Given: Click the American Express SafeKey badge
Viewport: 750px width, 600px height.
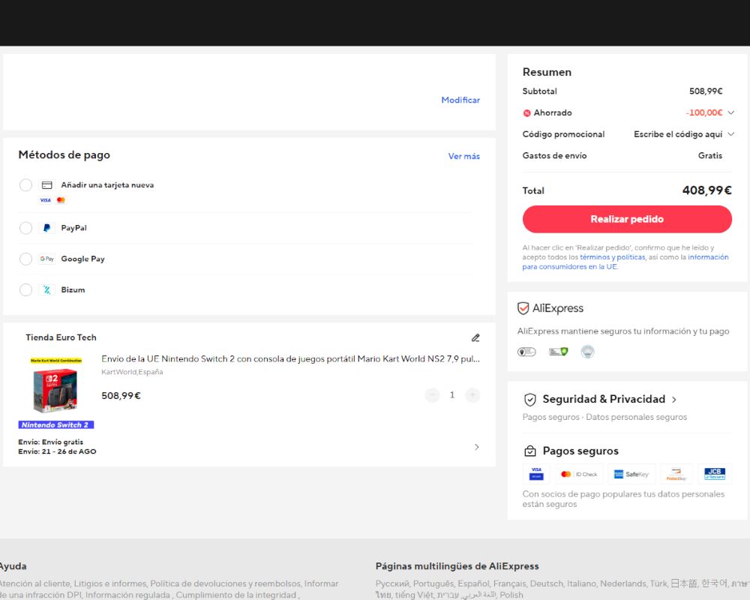Looking at the screenshot, I should coord(631,474).
